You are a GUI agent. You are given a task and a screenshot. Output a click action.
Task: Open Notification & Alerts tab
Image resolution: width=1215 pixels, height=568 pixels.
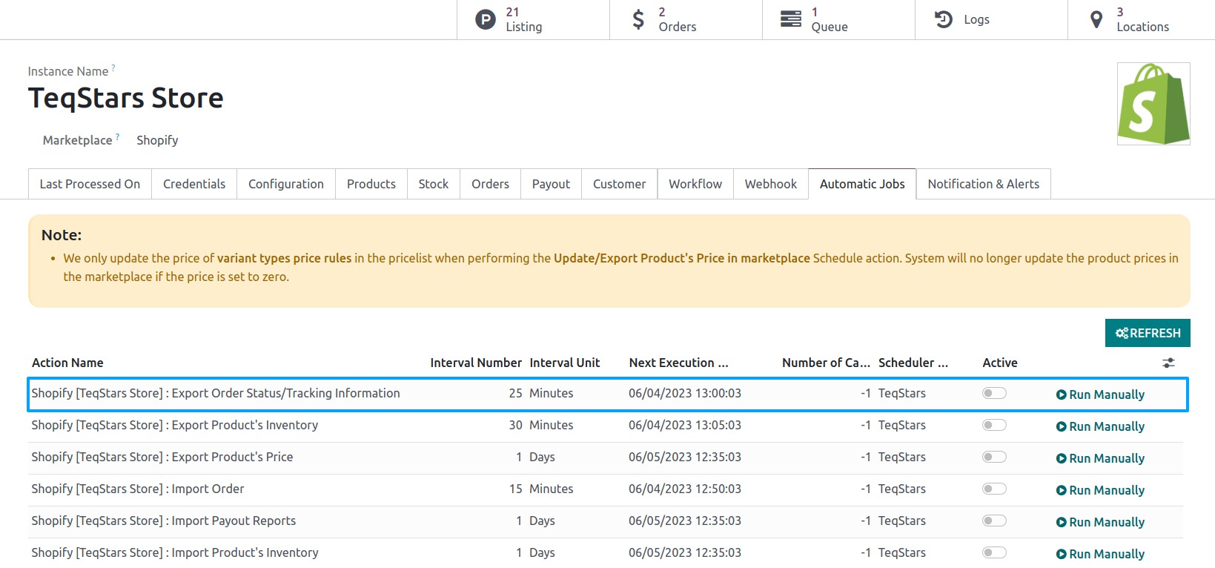(x=984, y=184)
